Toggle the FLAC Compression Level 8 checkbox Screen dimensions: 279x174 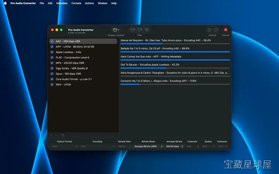52,58
